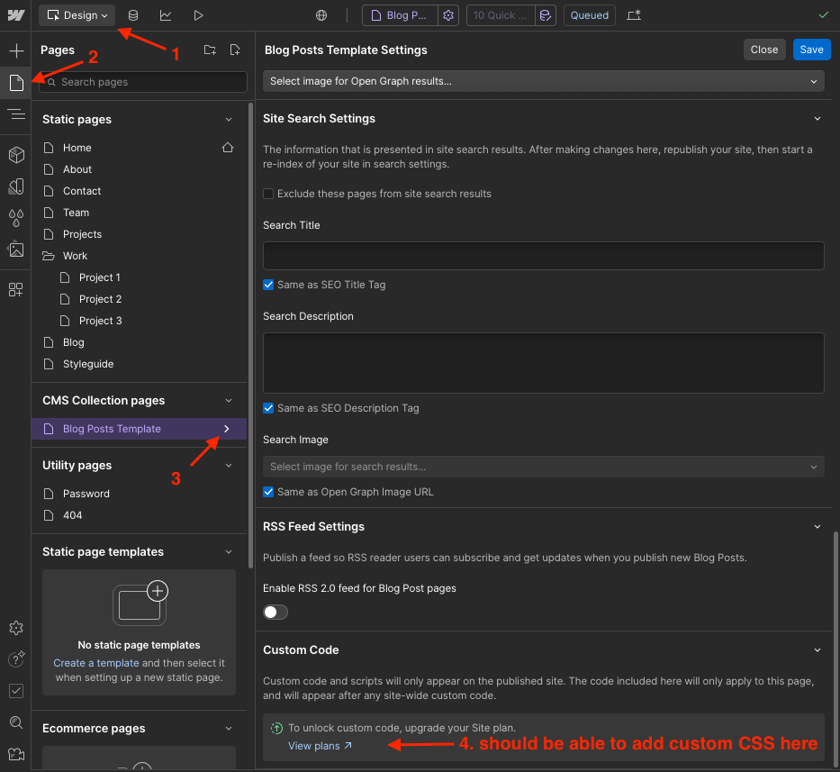
Task: Open the Select image for Open Graph results dropdown
Action: coord(543,80)
